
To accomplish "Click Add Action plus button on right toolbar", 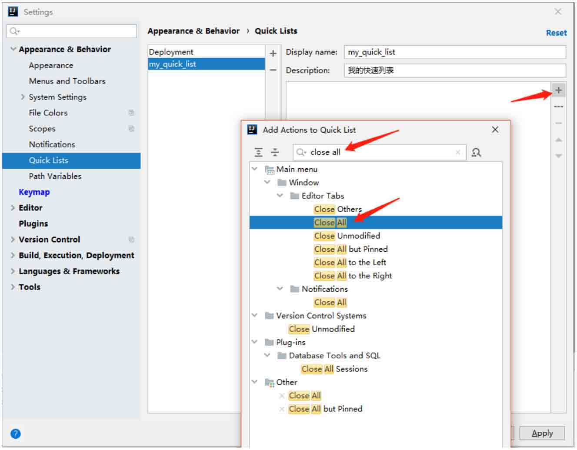I will click(x=559, y=90).
